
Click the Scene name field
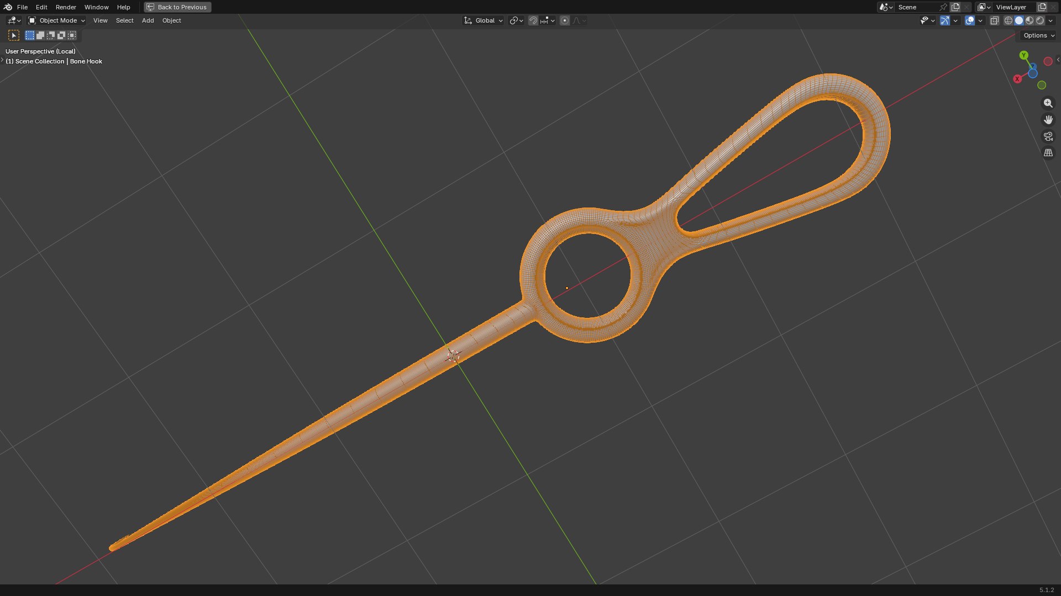916,7
